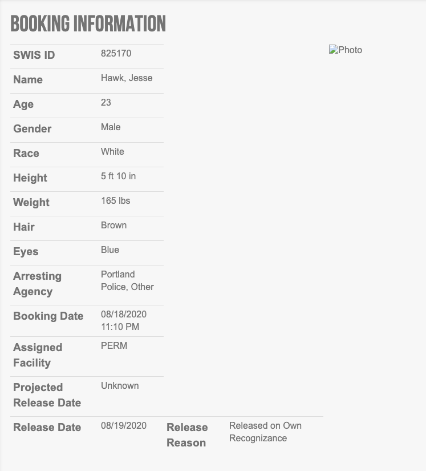Image resolution: width=426 pixels, height=471 pixels.
Task: Select the name Hawk, Jesse
Action: tap(127, 78)
